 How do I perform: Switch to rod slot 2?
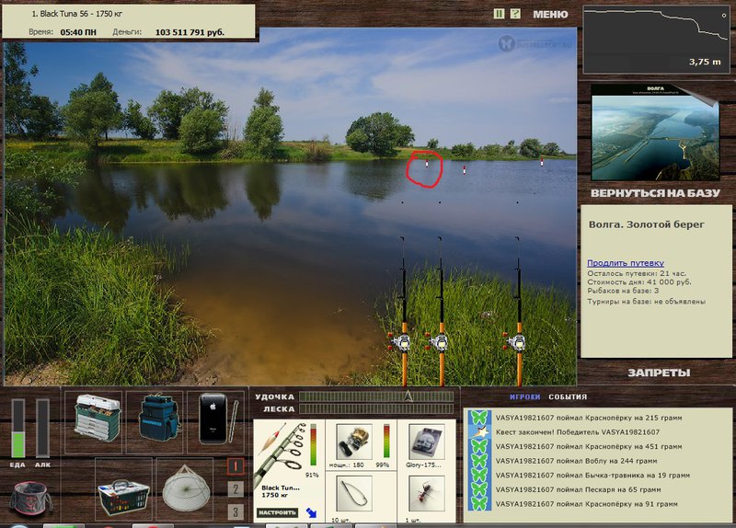click(236, 489)
